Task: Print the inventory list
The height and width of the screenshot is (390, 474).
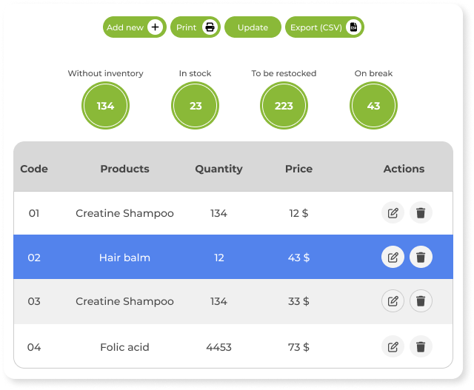Action: coord(196,27)
